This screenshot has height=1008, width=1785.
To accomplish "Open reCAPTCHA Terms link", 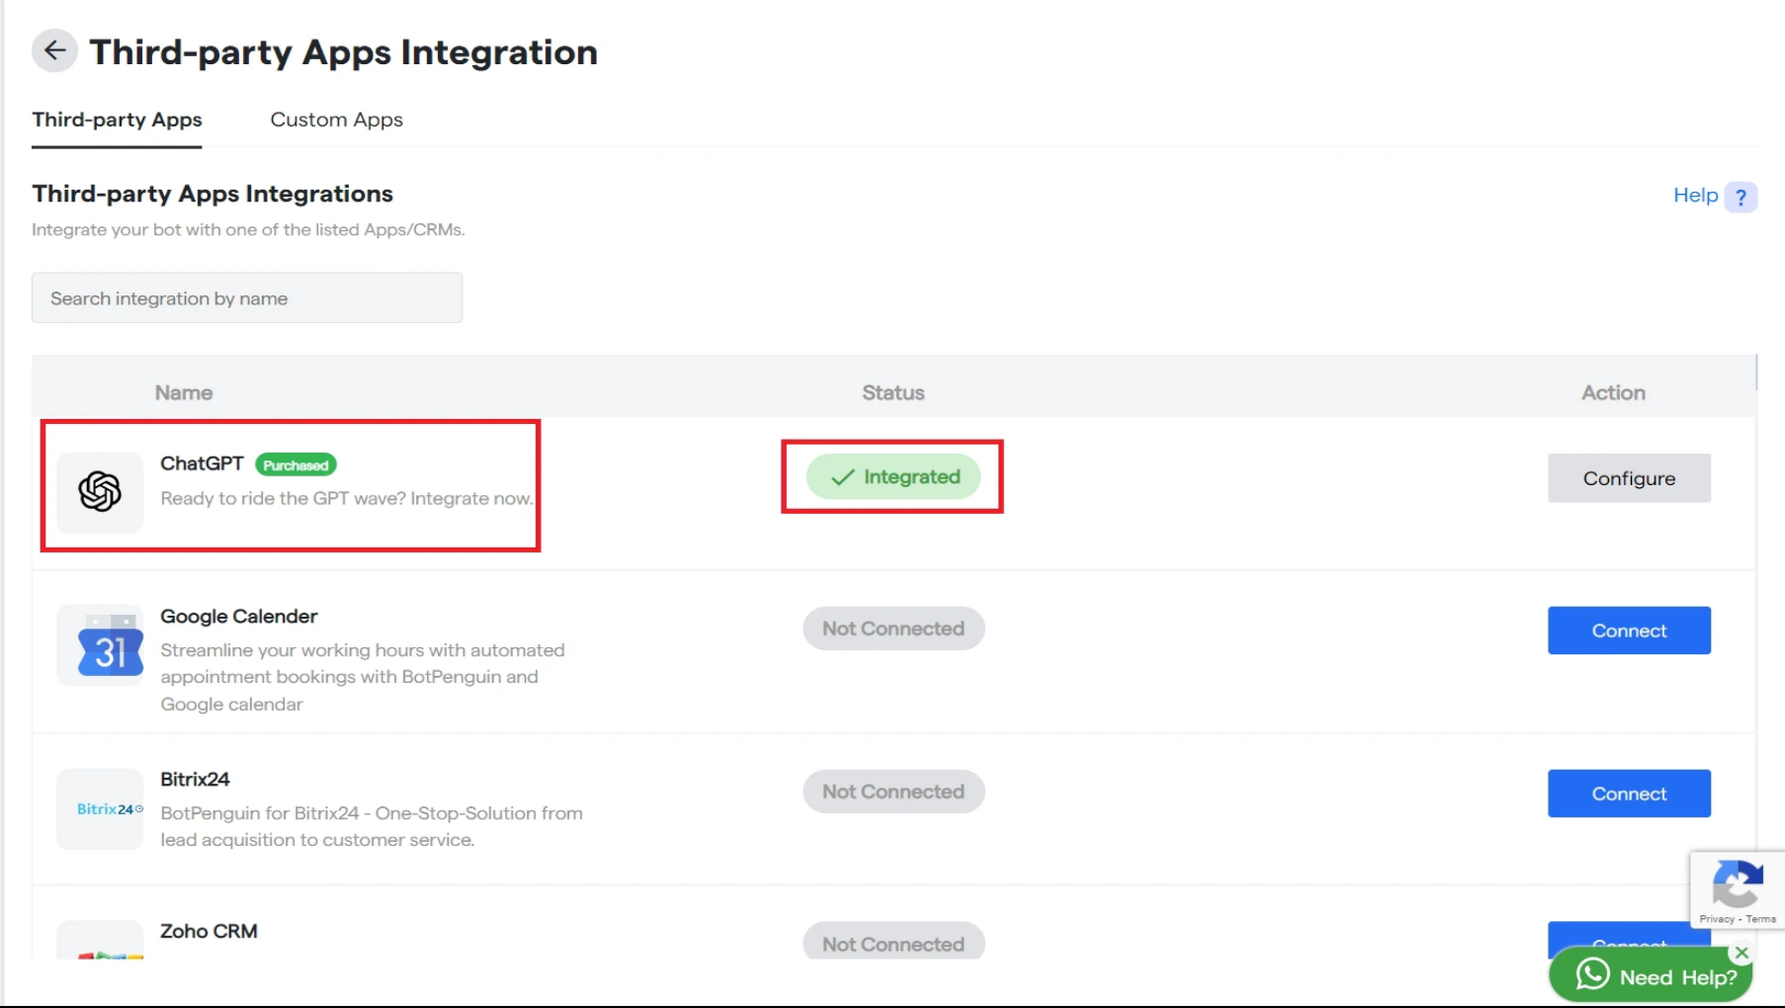I will 1760,919.
